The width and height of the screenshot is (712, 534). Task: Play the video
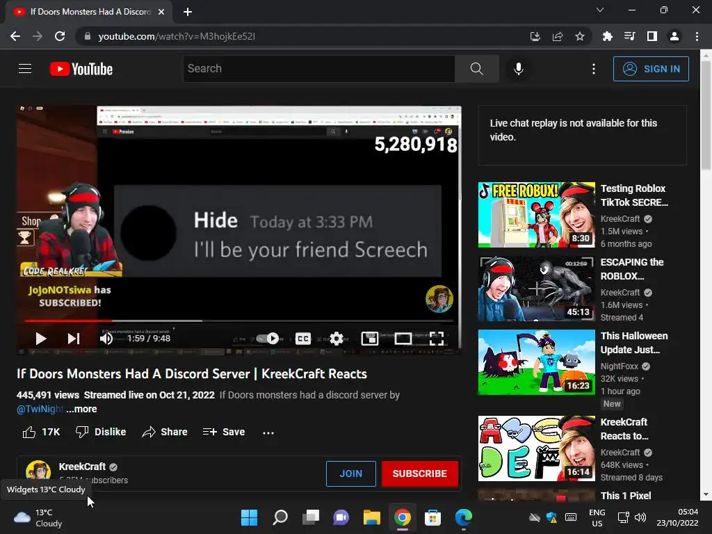click(40, 339)
